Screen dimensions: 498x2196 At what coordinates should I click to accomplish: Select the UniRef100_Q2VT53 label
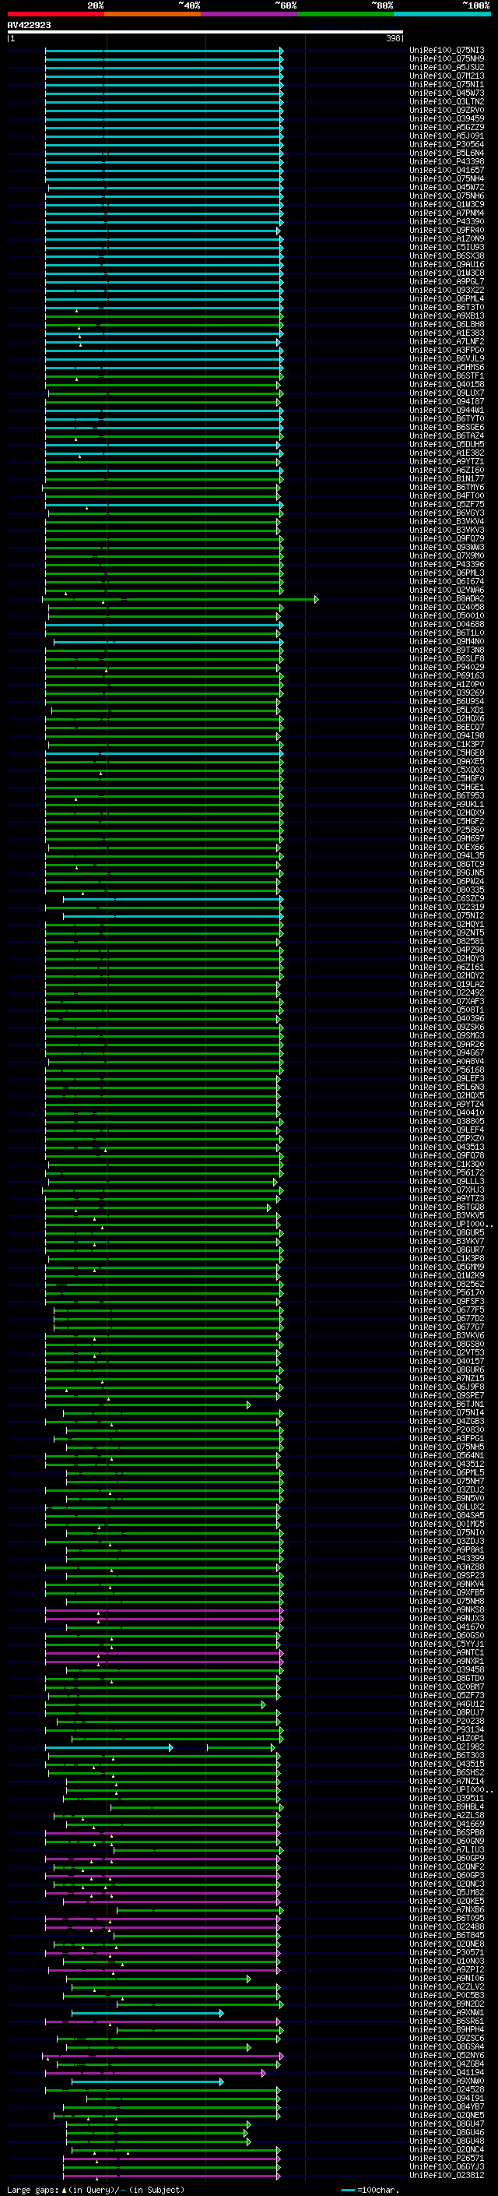pyautogui.click(x=447, y=1352)
